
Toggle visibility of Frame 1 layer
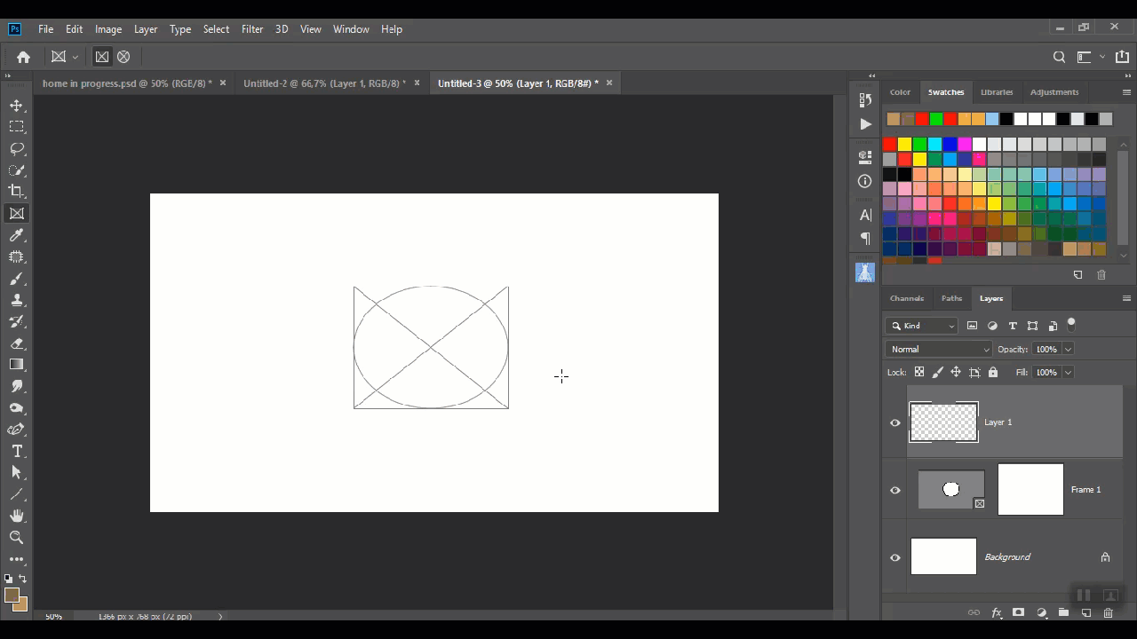[x=895, y=490]
